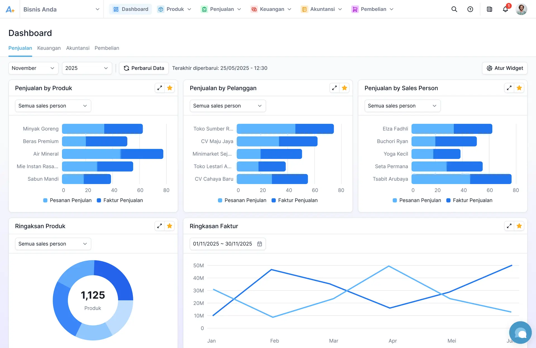Expand the Penjualan by Produk widget fullscreen

point(159,88)
